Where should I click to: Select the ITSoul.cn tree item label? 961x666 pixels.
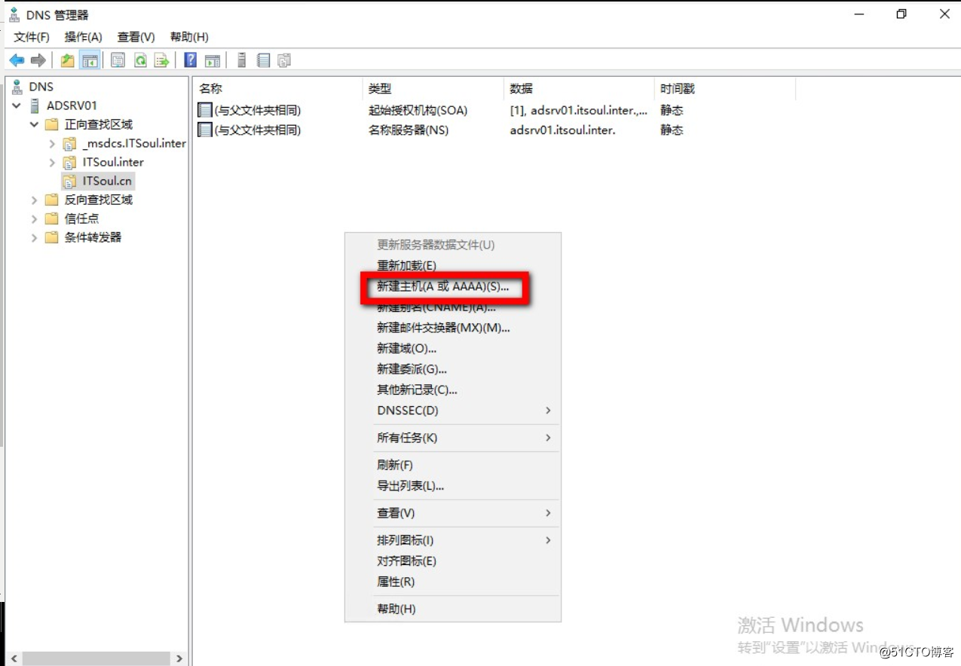click(107, 181)
